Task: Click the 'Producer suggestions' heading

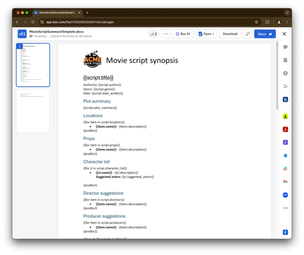Action: click(104, 216)
